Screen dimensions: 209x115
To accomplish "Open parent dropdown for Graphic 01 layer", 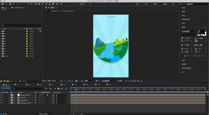I will 61,100.
